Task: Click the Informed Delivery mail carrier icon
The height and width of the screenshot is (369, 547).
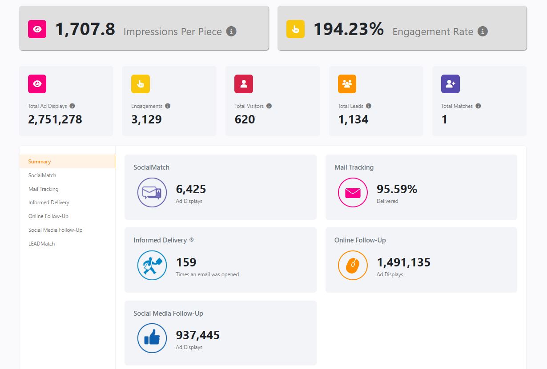Action: tap(151, 265)
